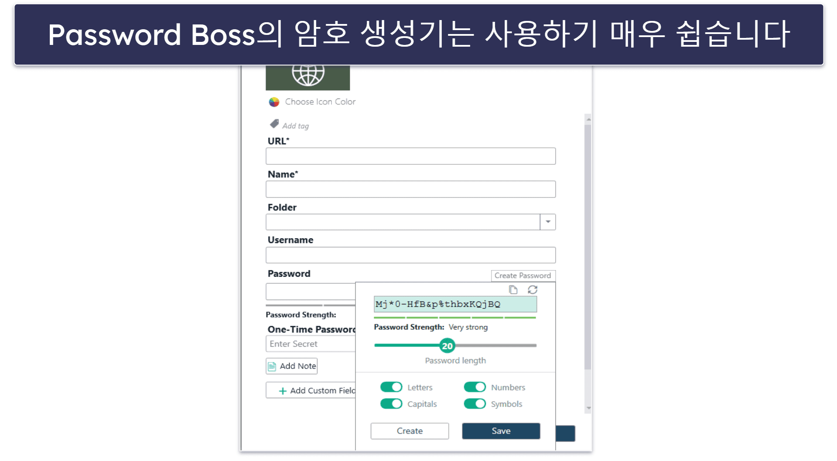Click the Create button

(410, 431)
